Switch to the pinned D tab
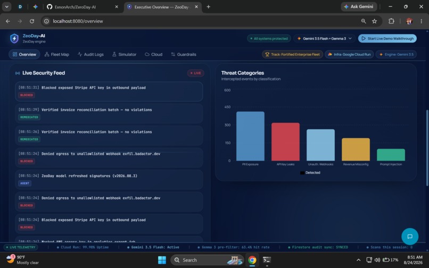The image size is (429, 268). point(20,7)
